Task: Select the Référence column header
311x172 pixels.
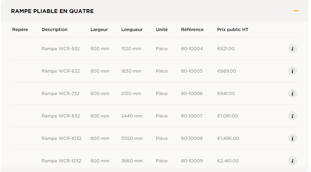Action: tap(192, 30)
